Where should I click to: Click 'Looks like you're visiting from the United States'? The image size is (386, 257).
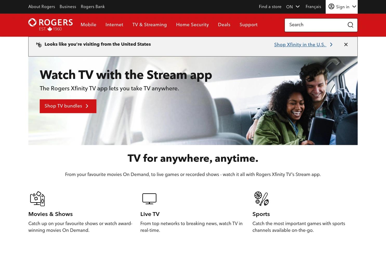(98, 44)
